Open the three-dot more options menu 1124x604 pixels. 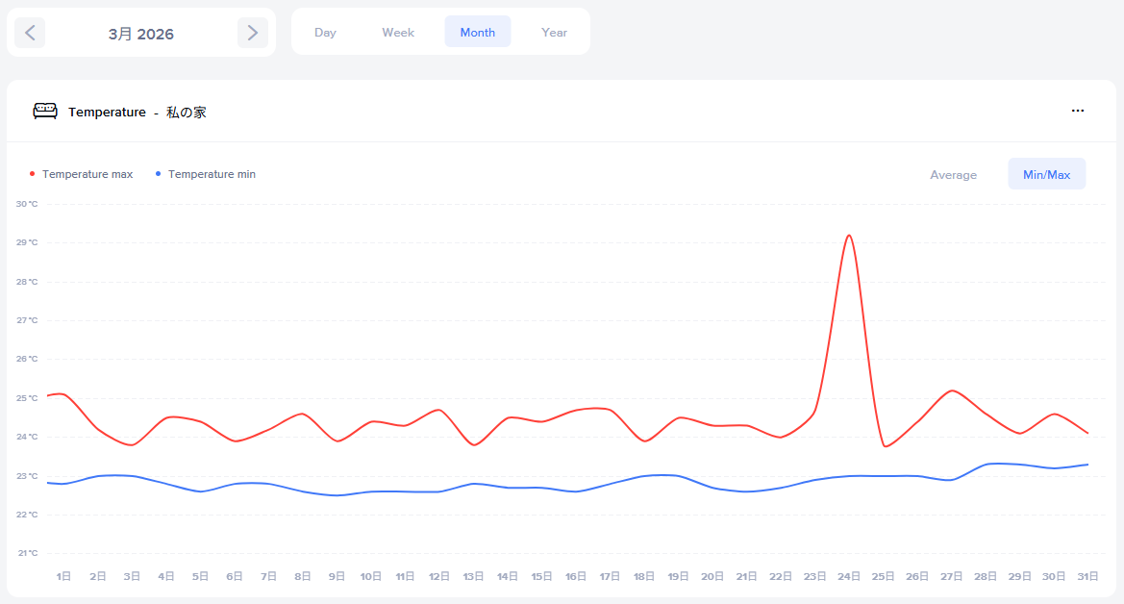point(1077,112)
